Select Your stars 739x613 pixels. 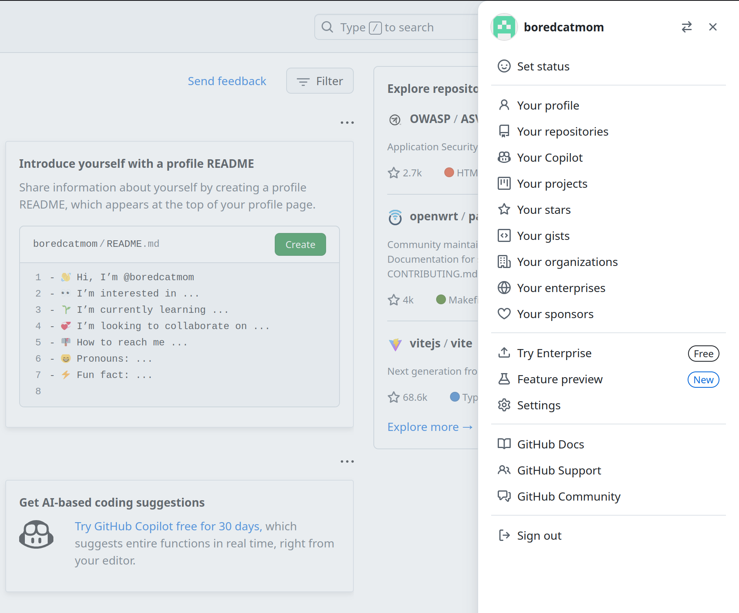(x=609, y=209)
